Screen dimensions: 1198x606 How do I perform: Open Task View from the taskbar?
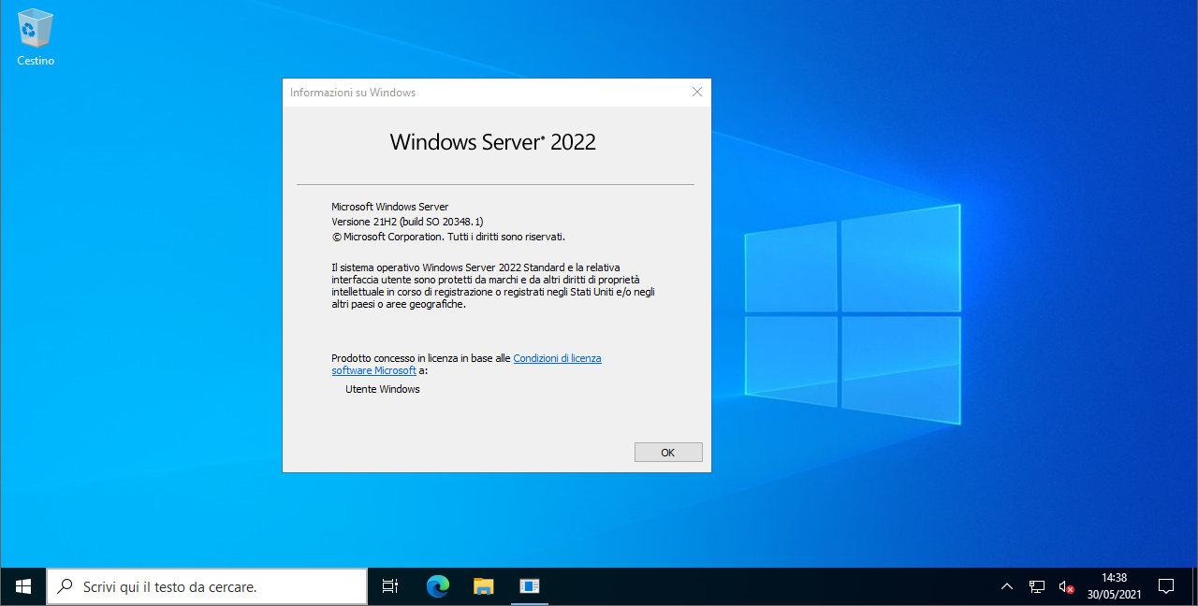click(390, 586)
